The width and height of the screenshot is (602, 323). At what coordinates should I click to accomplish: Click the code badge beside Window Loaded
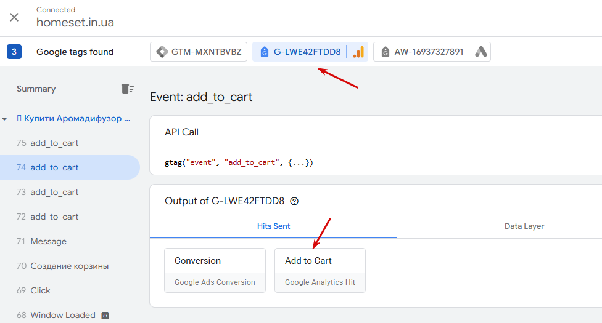pos(105,316)
